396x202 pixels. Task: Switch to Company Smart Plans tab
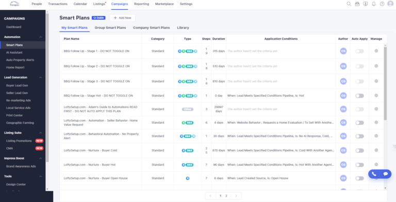151,27
